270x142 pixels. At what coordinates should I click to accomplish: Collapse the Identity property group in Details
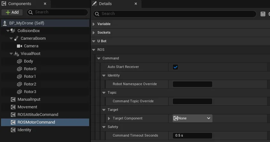(x=104, y=75)
